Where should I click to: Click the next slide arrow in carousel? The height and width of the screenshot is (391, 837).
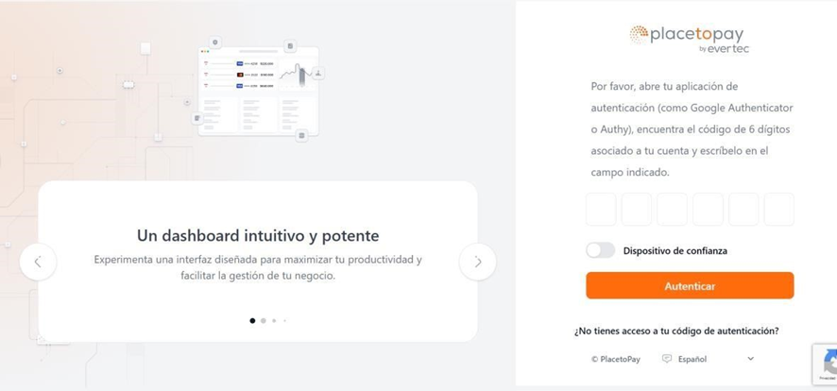(478, 262)
